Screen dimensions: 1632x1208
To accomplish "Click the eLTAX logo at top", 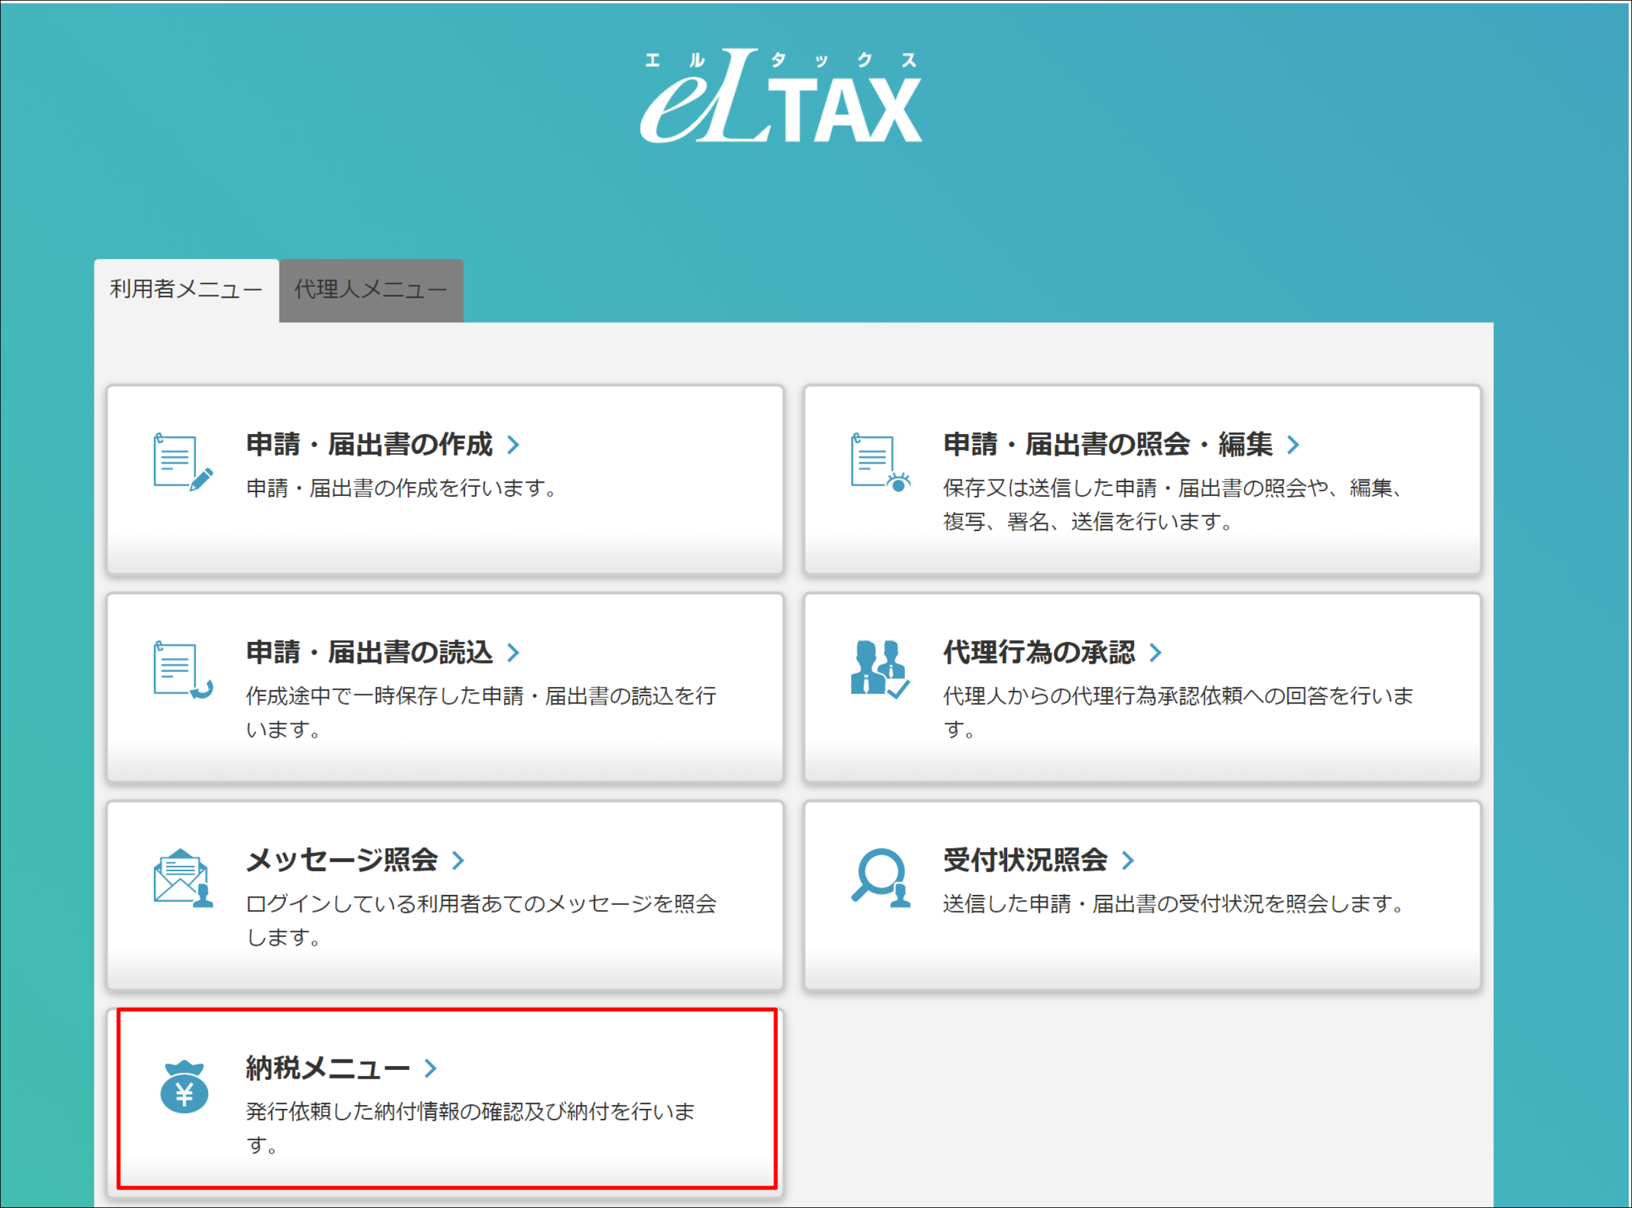I will pos(781,96).
